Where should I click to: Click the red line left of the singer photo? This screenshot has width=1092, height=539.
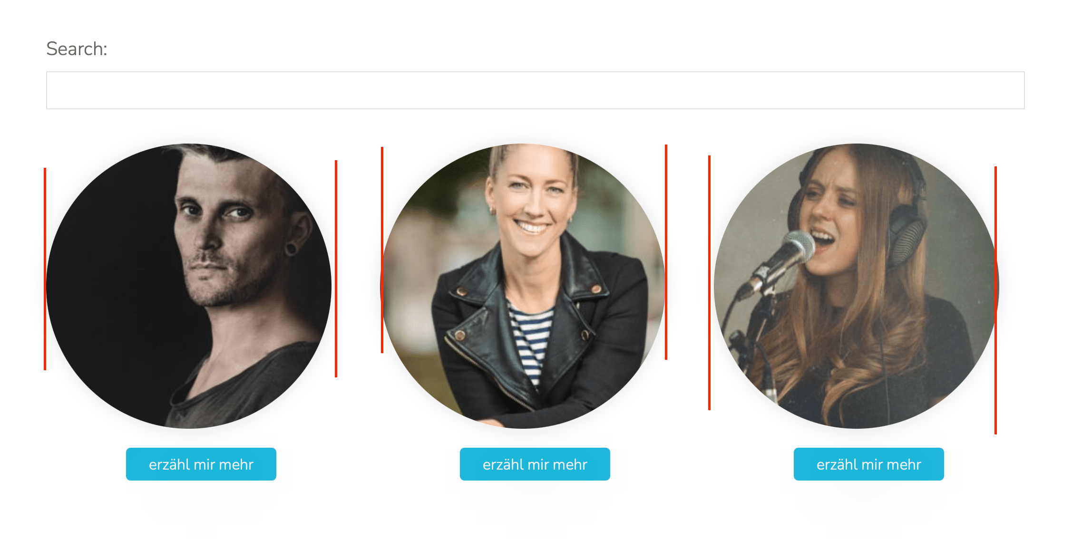[709, 283]
